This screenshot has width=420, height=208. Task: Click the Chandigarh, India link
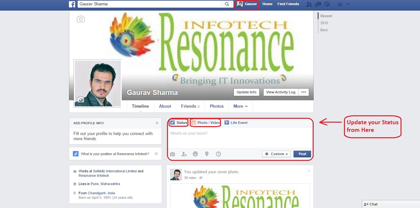pos(102,193)
